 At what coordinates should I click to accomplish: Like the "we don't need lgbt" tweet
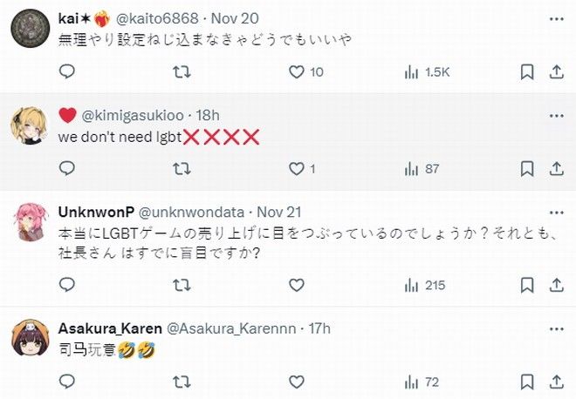tap(297, 169)
